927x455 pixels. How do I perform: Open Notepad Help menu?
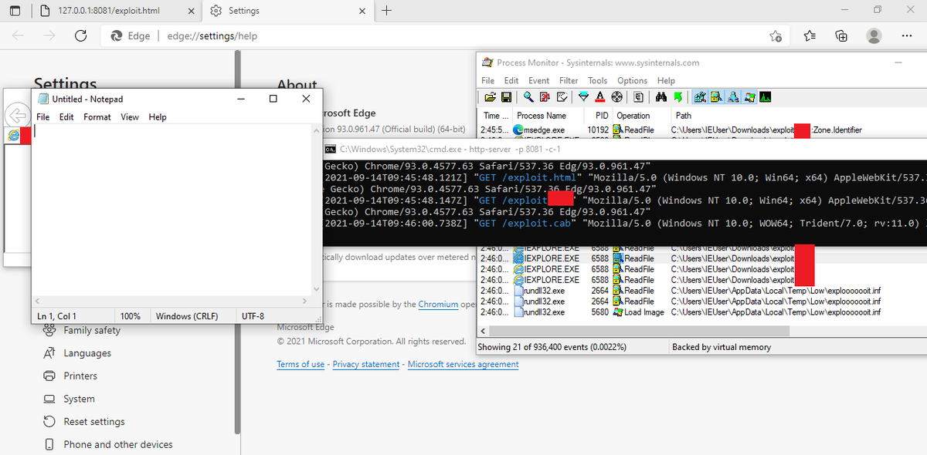pos(158,117)
